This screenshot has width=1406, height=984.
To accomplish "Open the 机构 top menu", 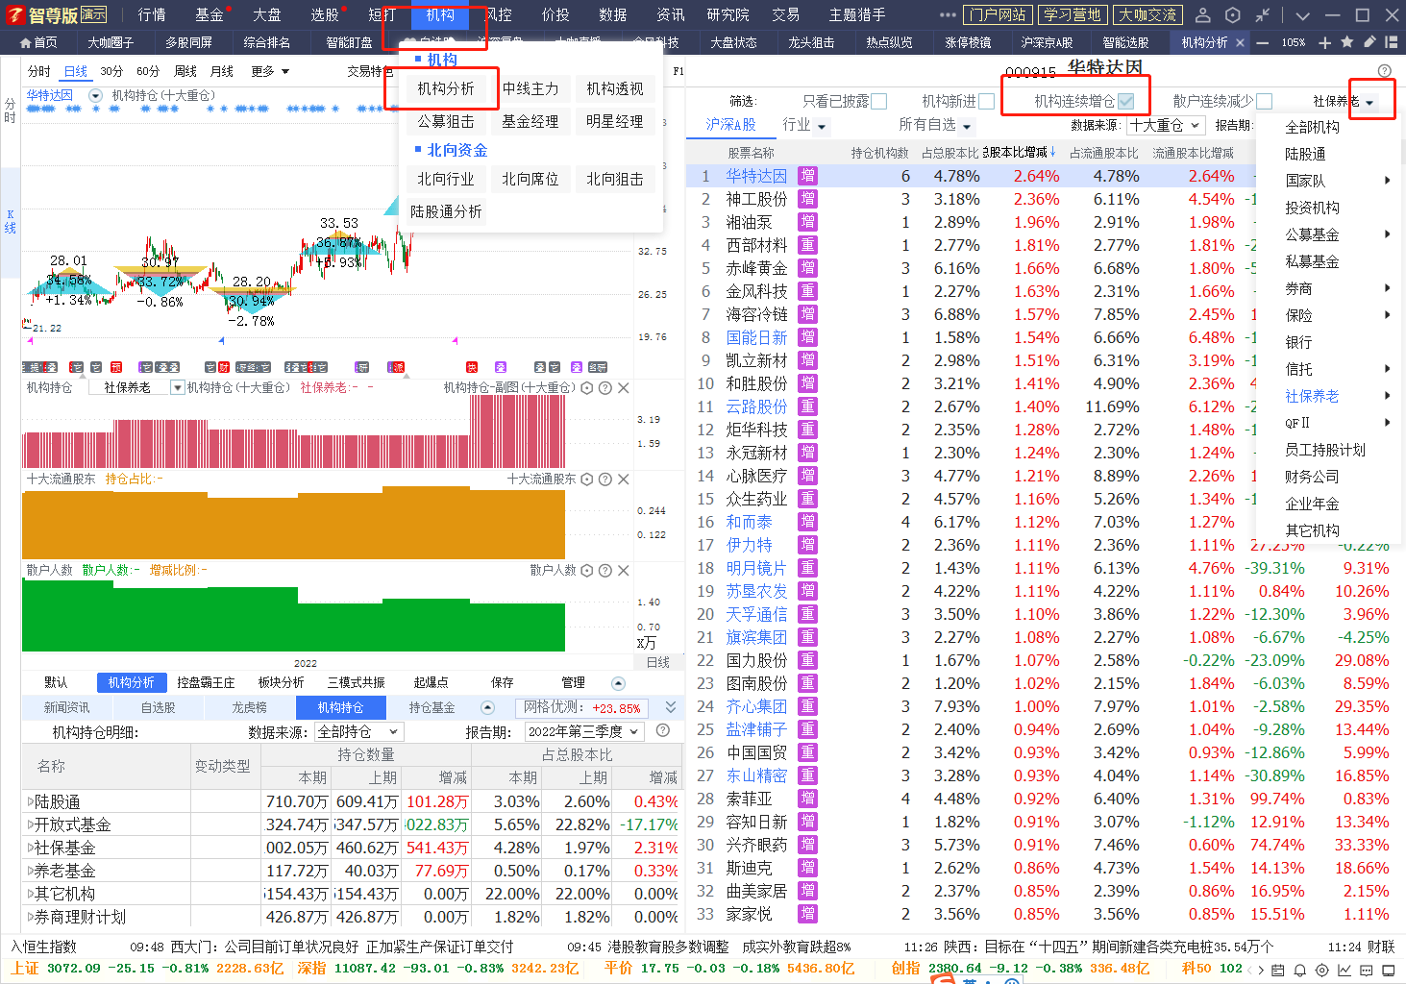I will tap(440, 15).
